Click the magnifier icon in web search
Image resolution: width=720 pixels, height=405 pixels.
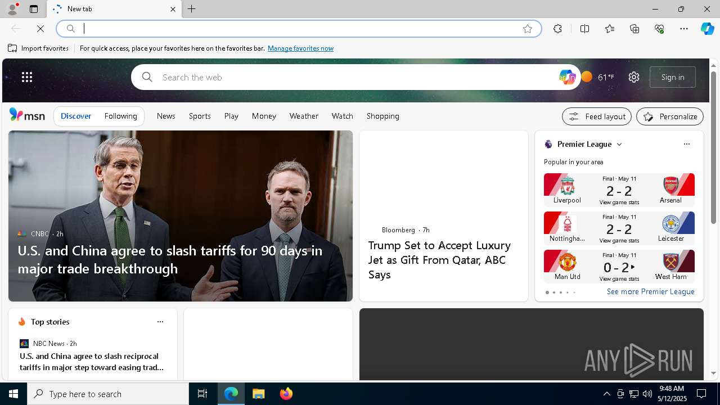point(147,77)
